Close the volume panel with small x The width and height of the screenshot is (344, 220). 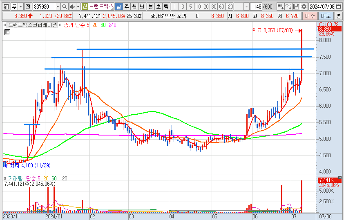pos(340,178)
